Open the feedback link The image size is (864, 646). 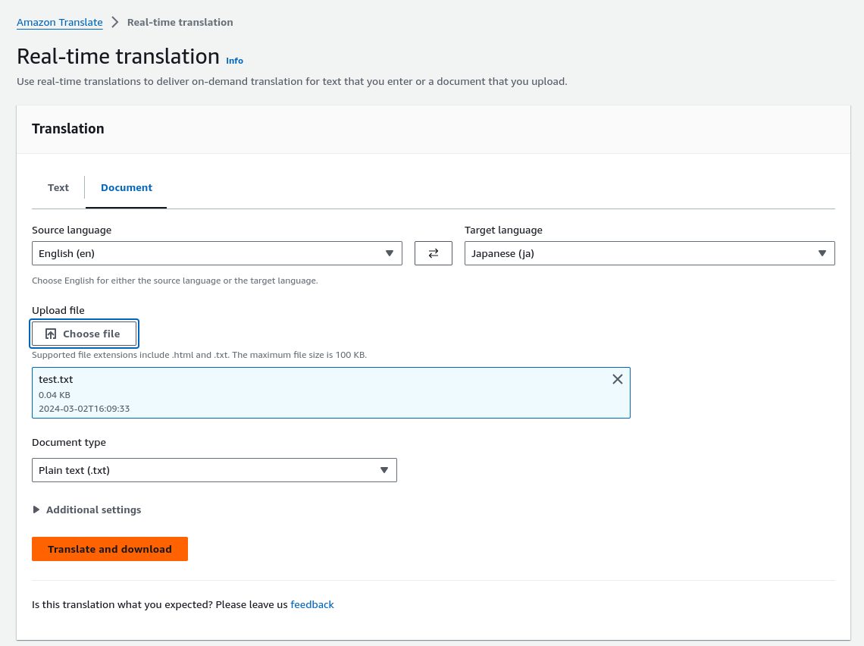[311, 604]
